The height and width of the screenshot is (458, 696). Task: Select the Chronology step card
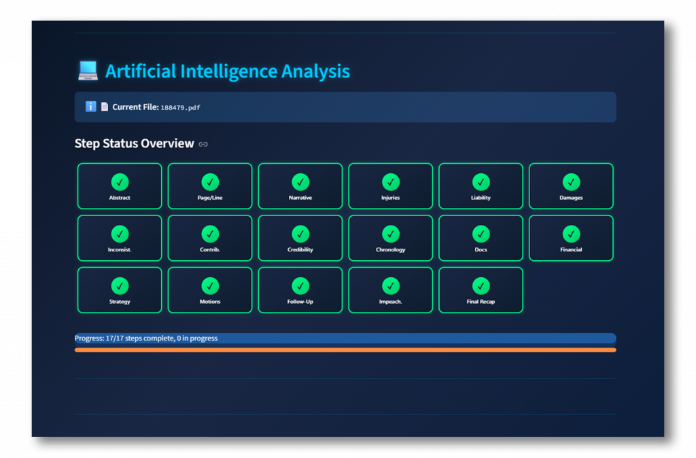tap(390, 239)
